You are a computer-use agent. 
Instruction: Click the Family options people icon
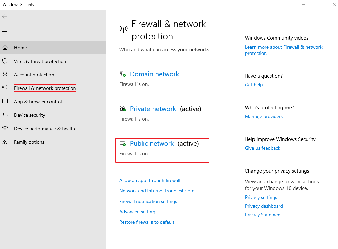[5, 142]
